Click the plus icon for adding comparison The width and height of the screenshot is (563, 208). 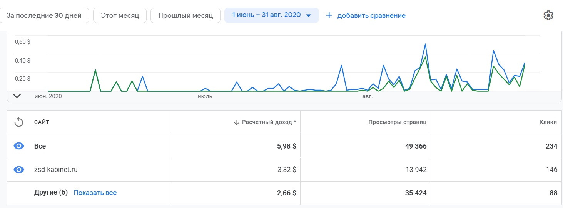pos(329,16)
